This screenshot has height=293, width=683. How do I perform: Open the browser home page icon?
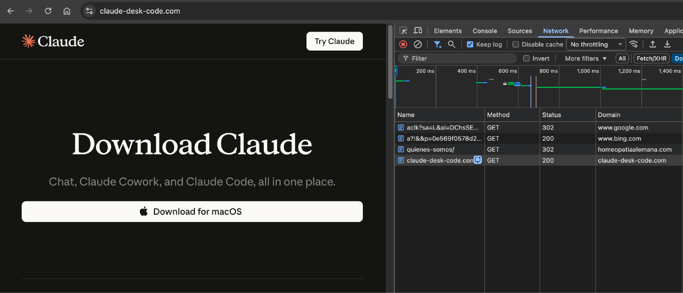click(x=67, y=11)
